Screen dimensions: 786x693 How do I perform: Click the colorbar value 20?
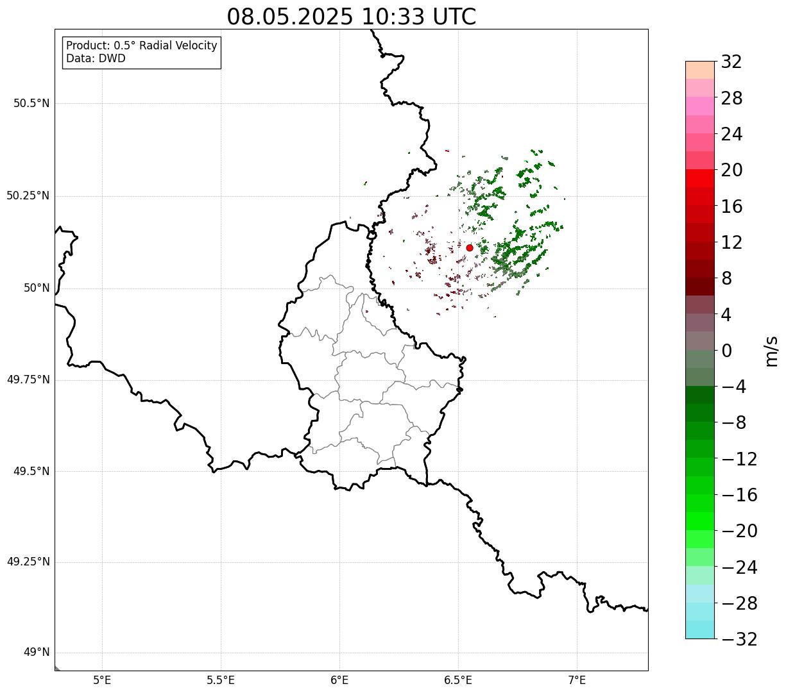(x=731, y=170)
